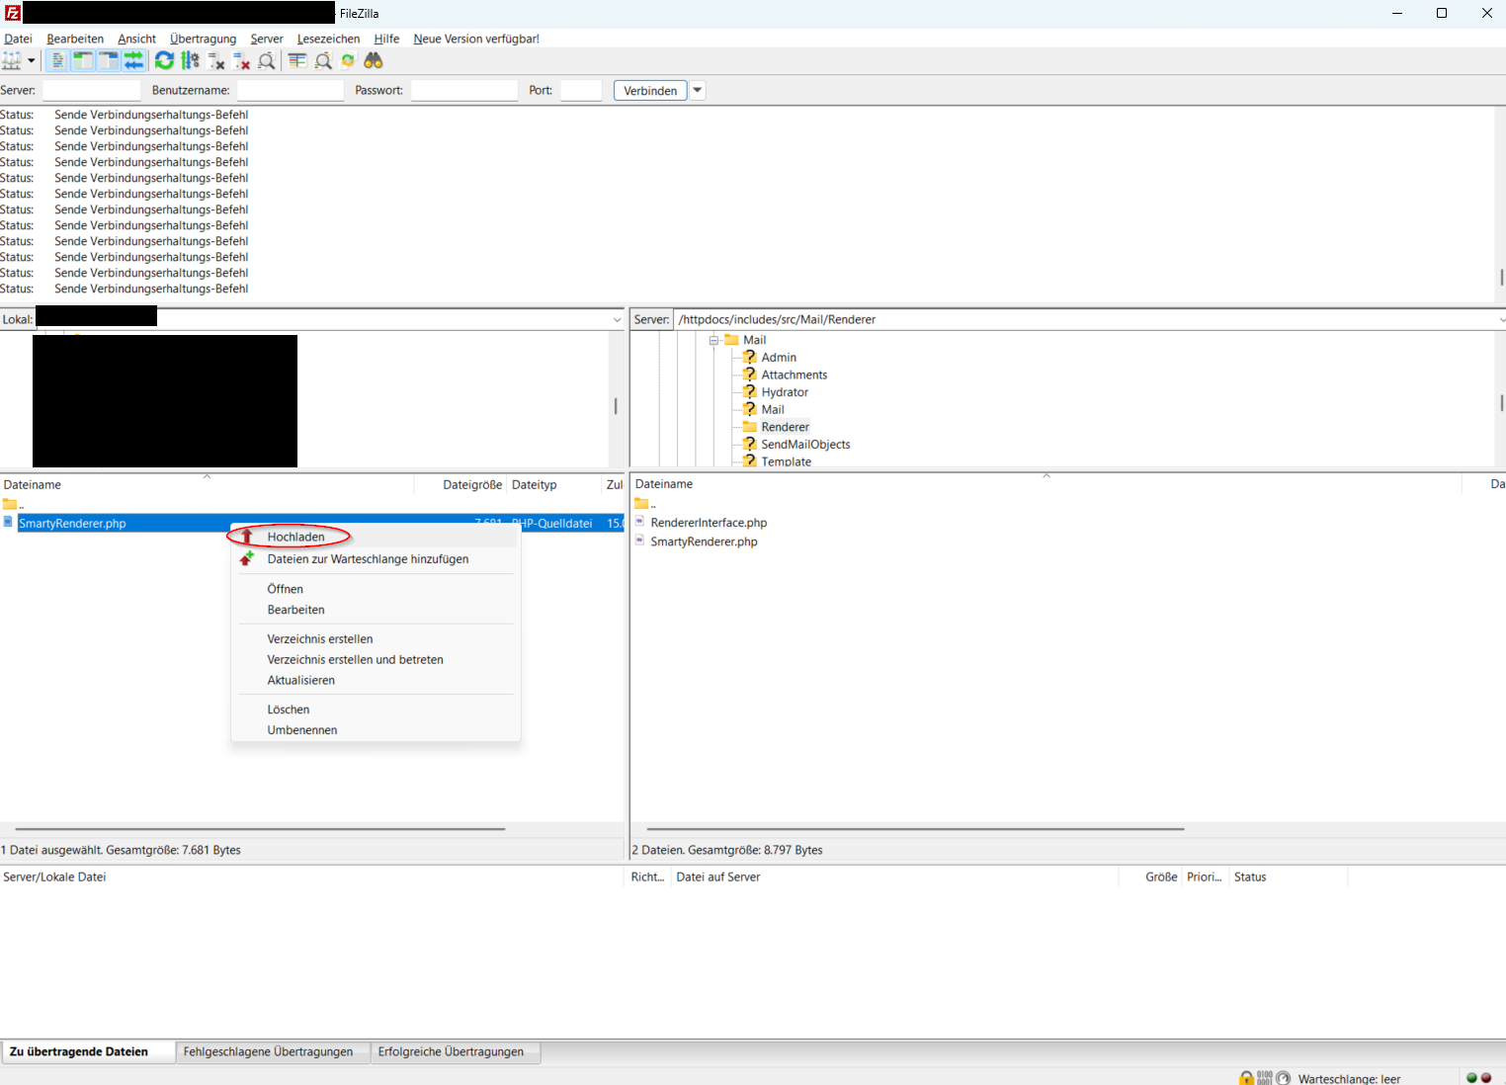Click the local file list horizontal scrollbar
Viewport: 1506px width, 1085px height.
coord(260,829)
